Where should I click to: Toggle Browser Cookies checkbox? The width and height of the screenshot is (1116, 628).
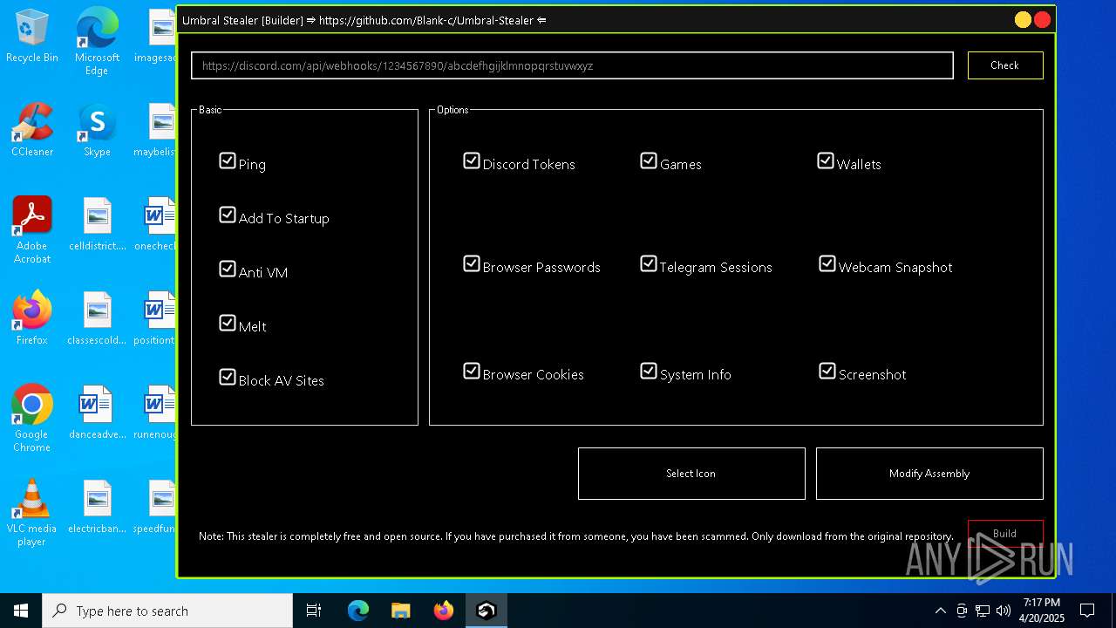click(472, 372)
